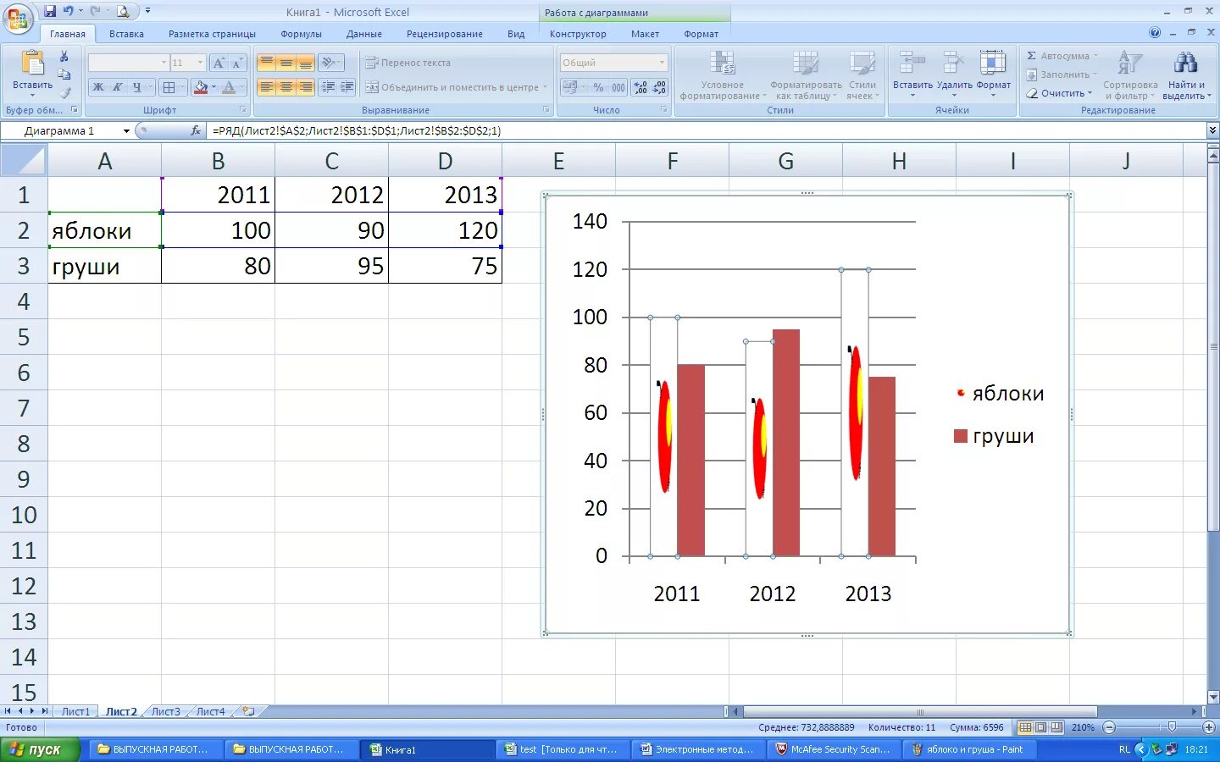This screenshot has height=762, width=1220.
Task: Pick the Format Painter brush
Action: (64, 93)
